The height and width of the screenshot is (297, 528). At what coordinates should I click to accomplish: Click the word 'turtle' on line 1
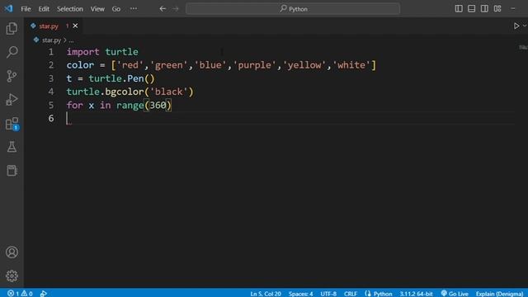point(121,52)
